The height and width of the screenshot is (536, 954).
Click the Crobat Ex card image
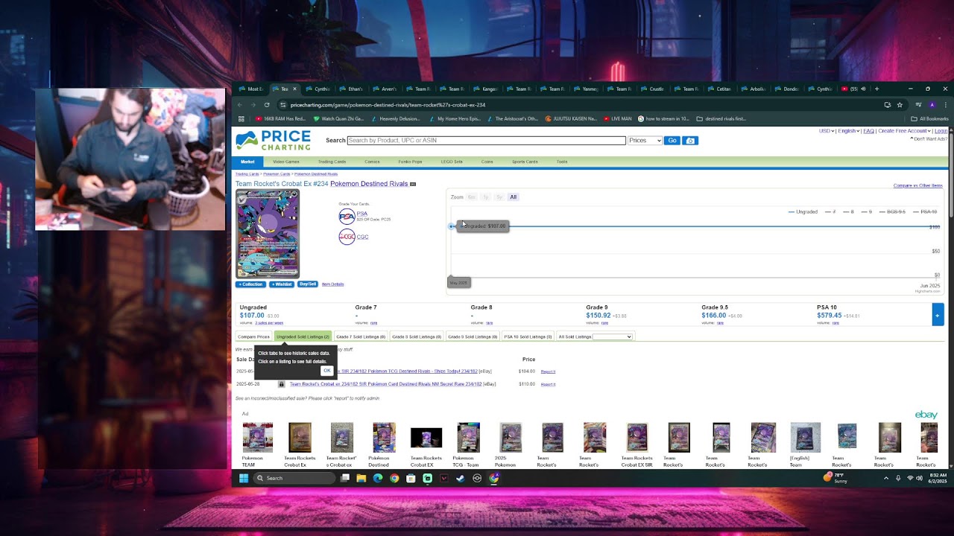268,234
